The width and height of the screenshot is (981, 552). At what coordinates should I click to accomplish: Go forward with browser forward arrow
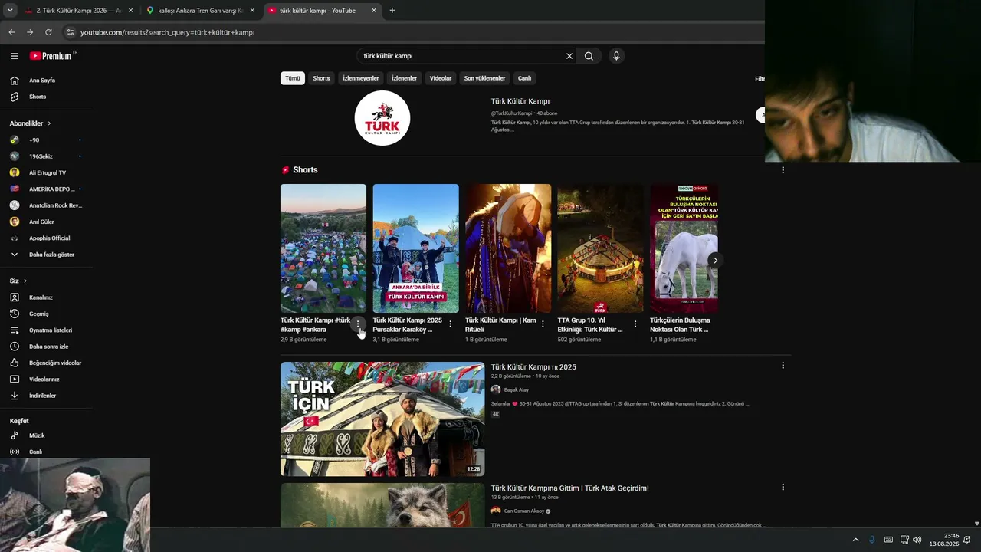tap(30, 32)
